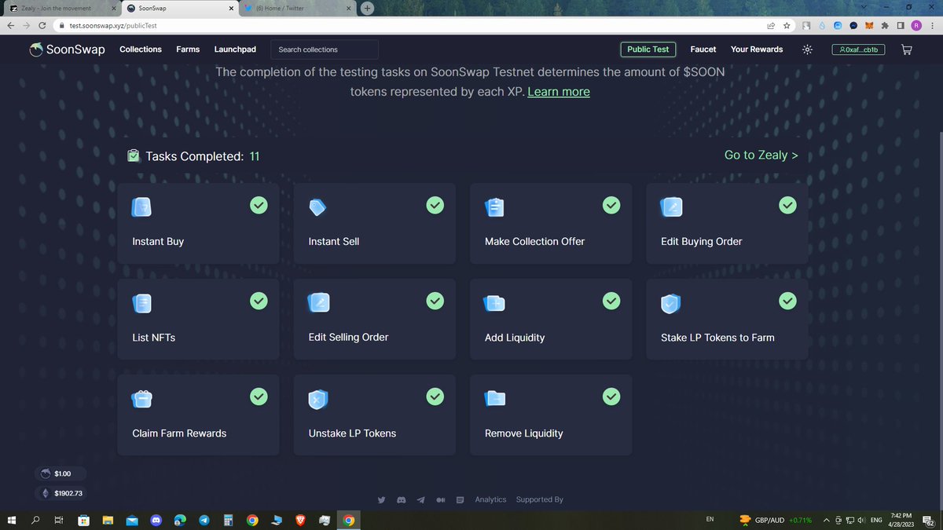The height and width of the screenshot is (530, 943).
Task: Click the Claim Farm Rewards gift icon
Action: pyautogui.click(x=142, y=399)
